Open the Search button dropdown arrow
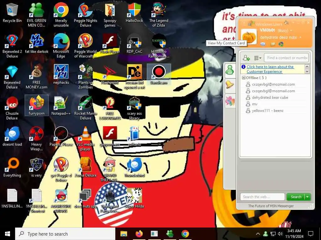Image resolution: width=321 pixels, height=240 pixels. (x=308, y=197)
